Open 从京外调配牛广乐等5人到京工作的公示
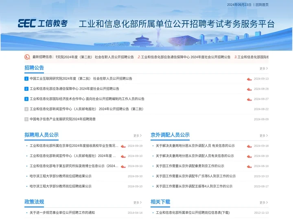Screen dimensions: 293x219 pos(196,176)
